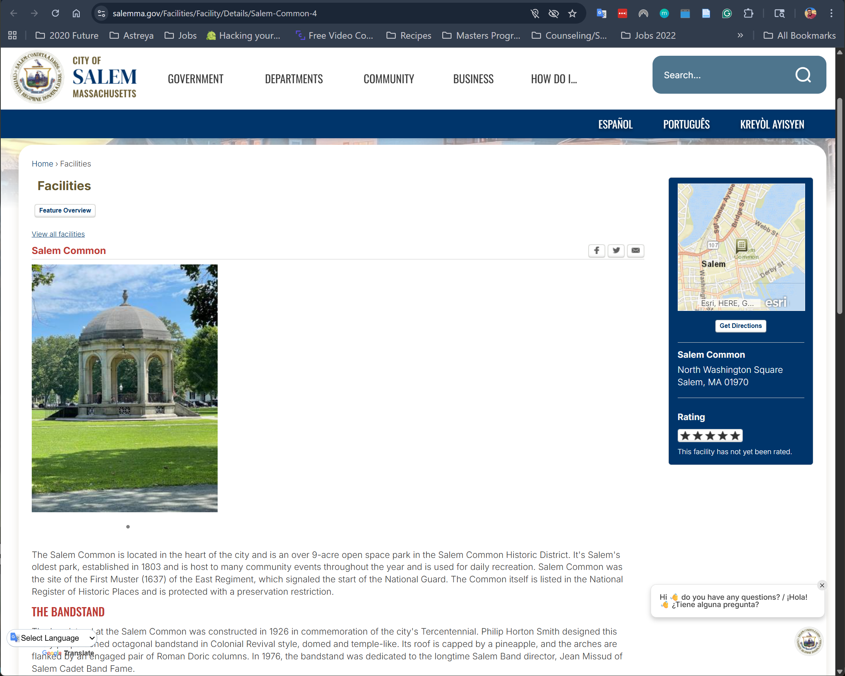Open the Government menu

196,79
